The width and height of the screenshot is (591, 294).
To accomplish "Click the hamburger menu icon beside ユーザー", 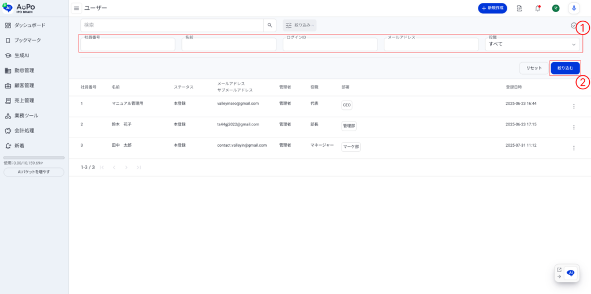I will 76,8.
